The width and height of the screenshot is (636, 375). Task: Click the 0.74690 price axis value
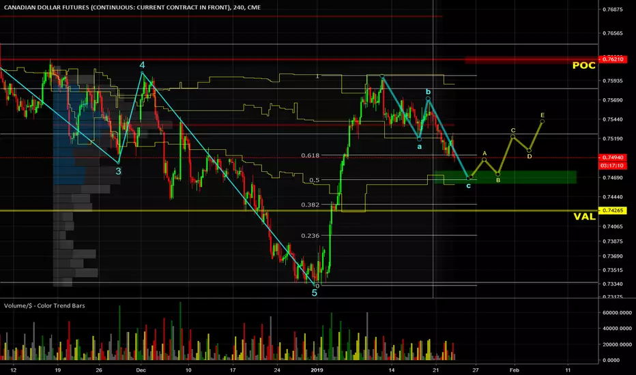coord(613,177)
